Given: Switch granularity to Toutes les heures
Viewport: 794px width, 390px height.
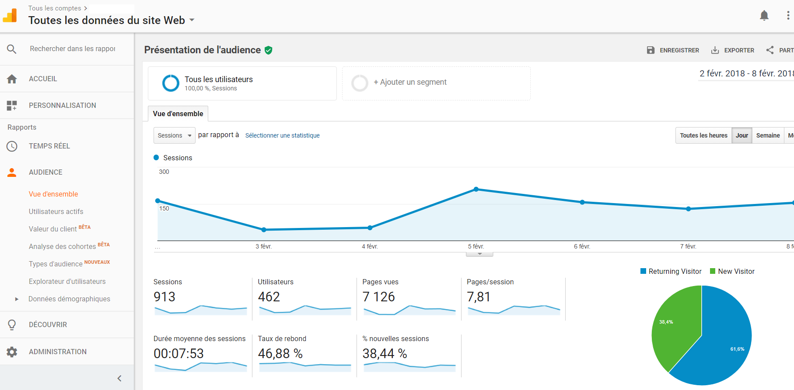Looking at the screenshot, I should [703, 135].
